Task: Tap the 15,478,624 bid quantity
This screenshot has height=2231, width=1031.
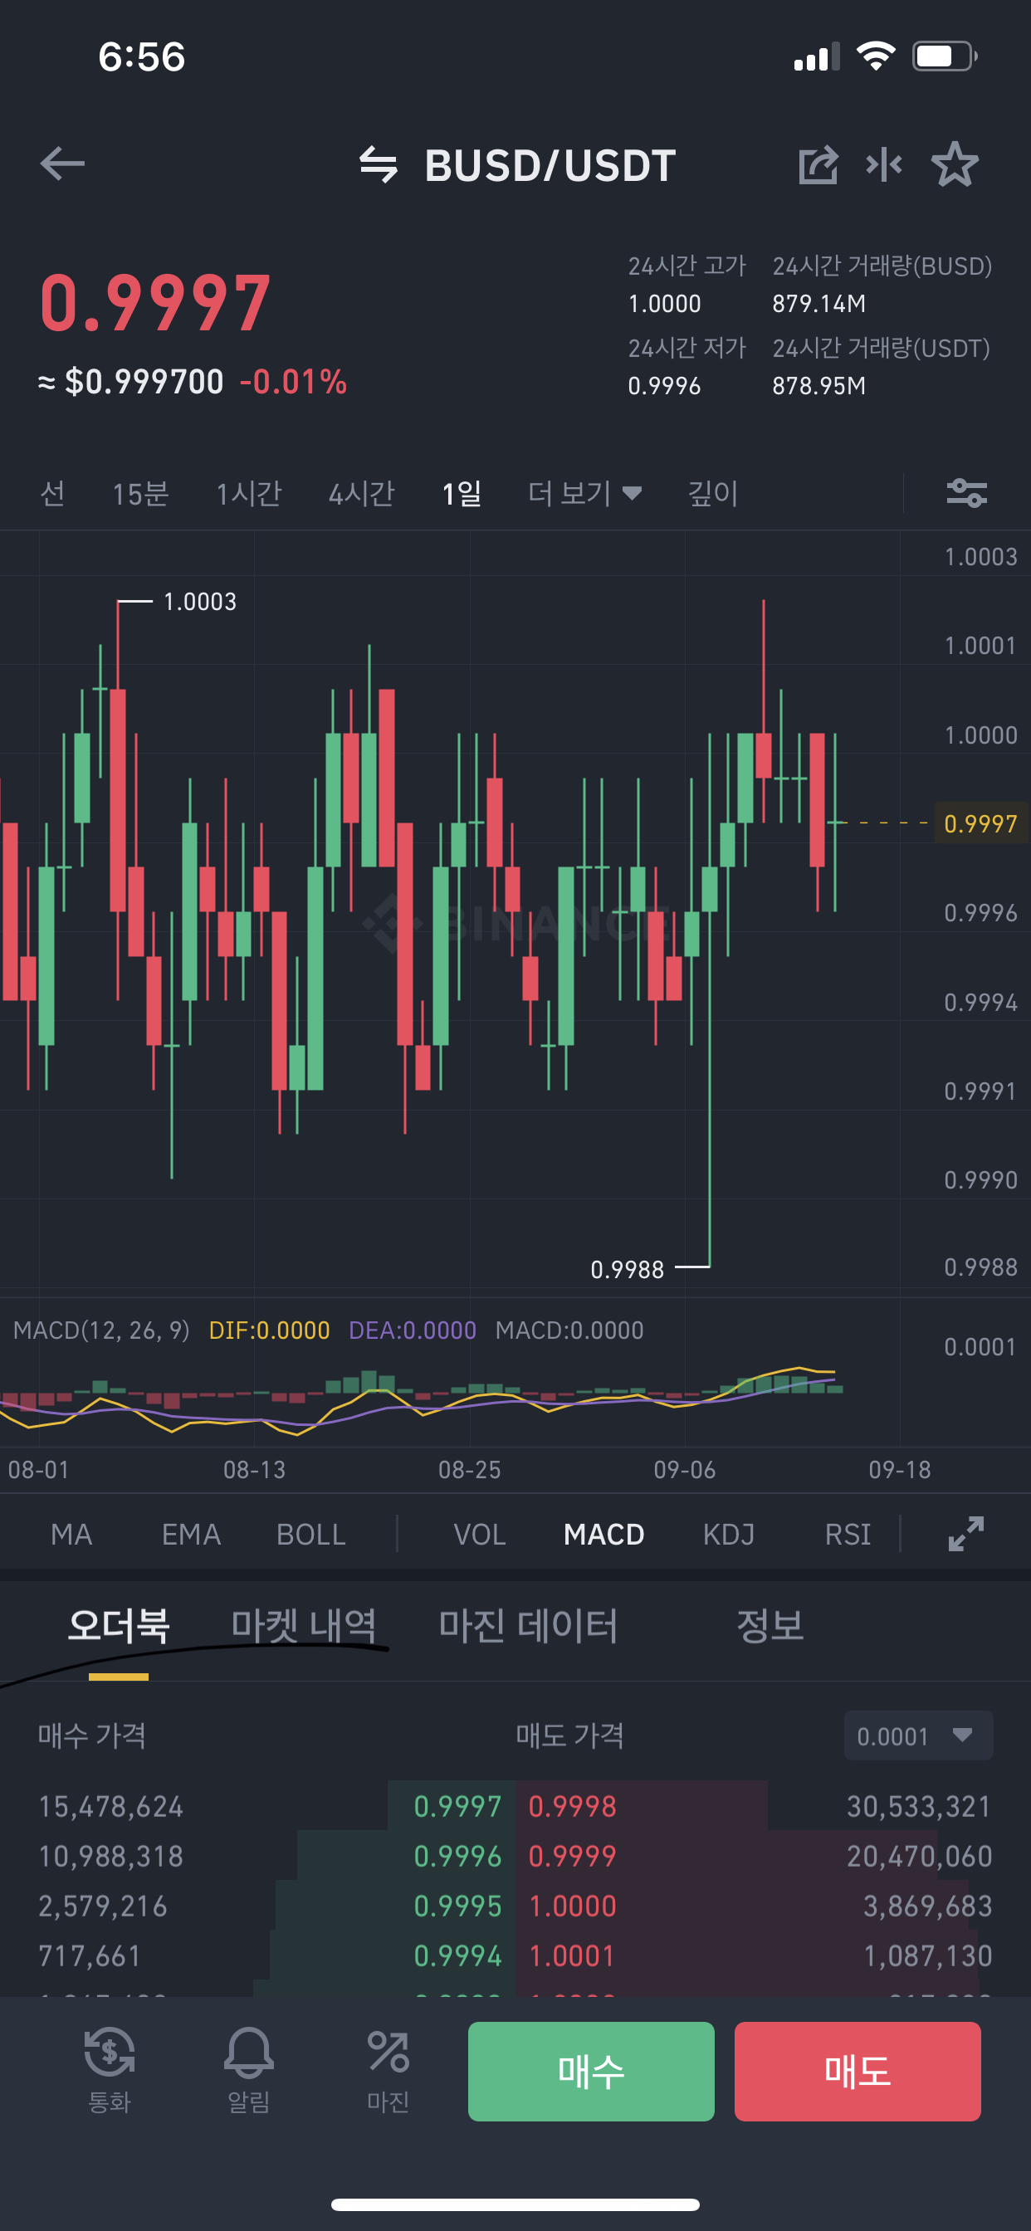Action: [111, 1807]
